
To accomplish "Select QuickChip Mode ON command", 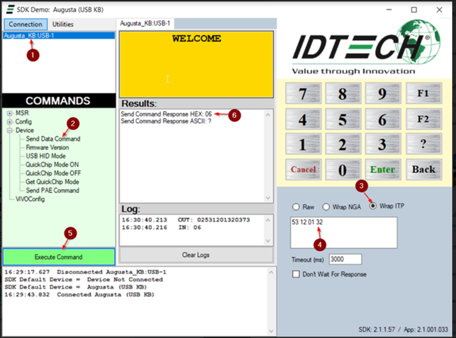I will point(52,165).
